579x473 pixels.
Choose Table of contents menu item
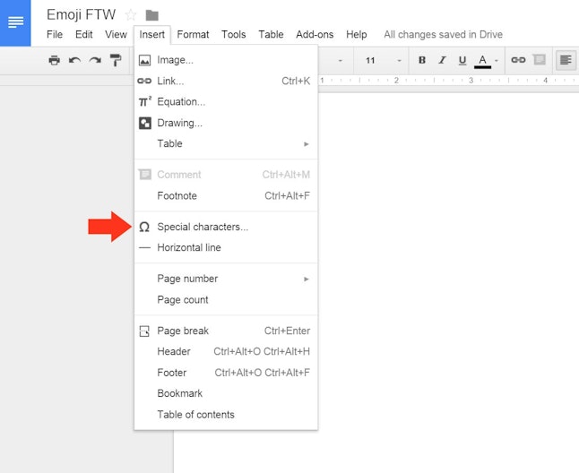click(x=226, y=415)
